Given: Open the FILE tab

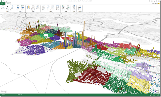Looking at the screenshot, I should point(2,4).
